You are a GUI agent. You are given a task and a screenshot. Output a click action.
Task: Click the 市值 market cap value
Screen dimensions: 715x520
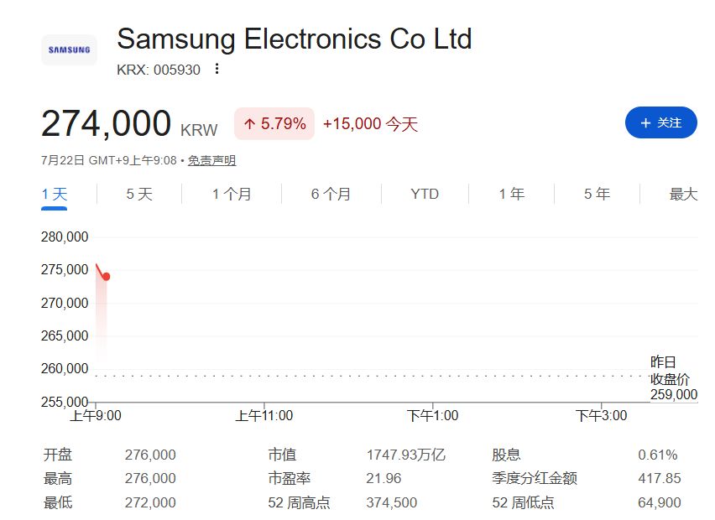406,455
